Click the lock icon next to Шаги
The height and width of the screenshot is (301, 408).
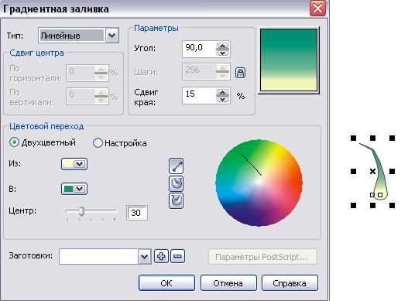pos(240,73)
